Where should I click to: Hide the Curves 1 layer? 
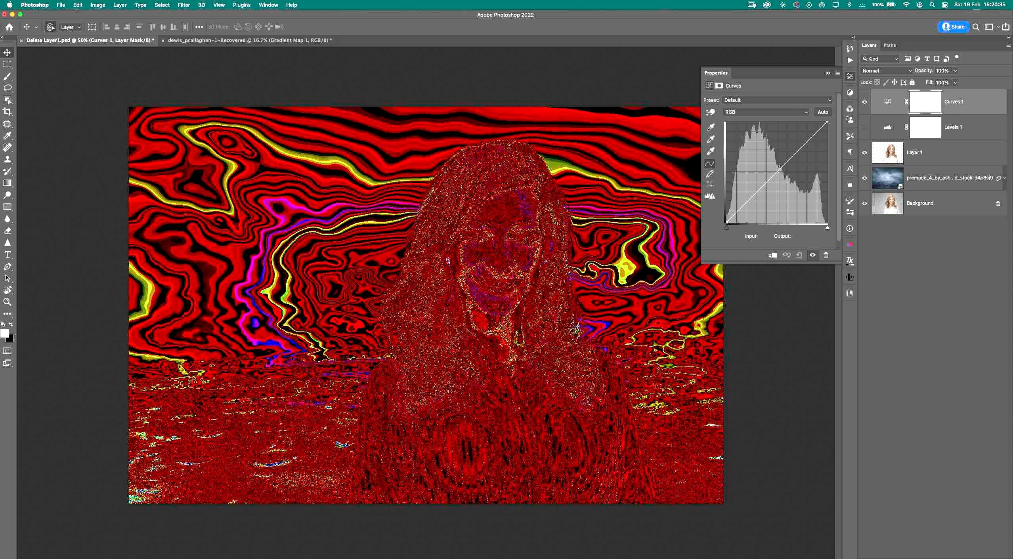click(x=865, y=102)
